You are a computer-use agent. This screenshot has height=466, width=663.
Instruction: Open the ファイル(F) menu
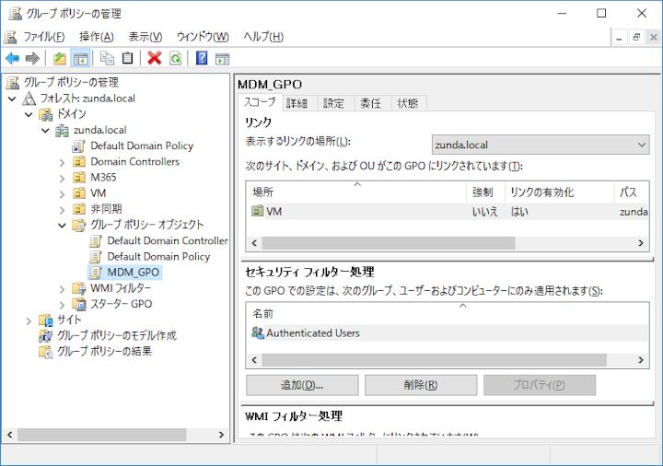43,37
